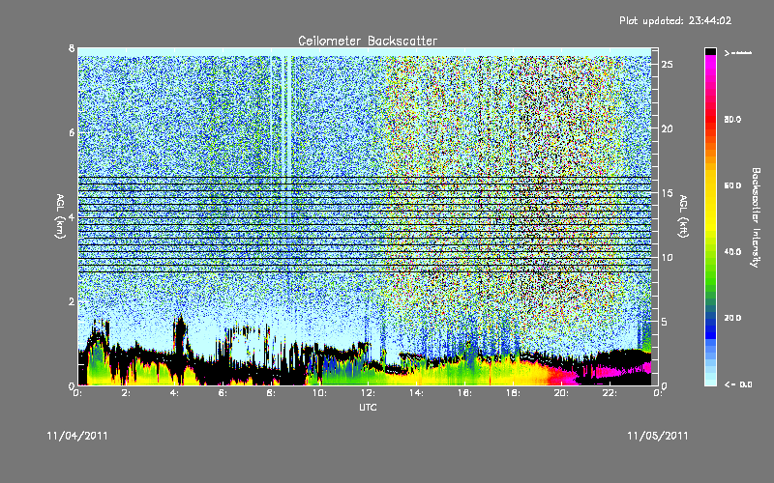Click the start date "11/04/2011"

pyautogui.click(x=77, y=436)
